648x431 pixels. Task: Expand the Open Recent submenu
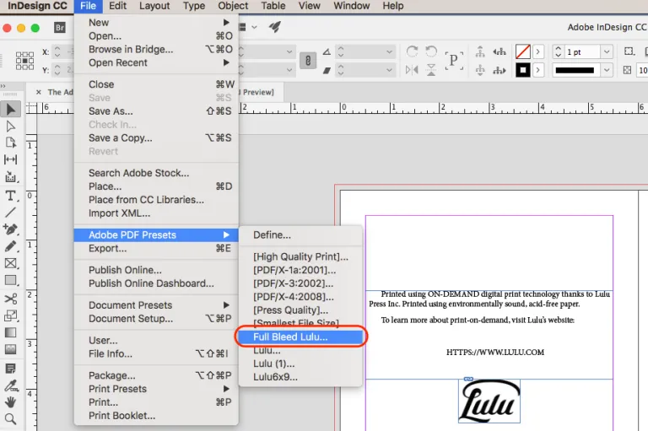(x=156, y=62)
